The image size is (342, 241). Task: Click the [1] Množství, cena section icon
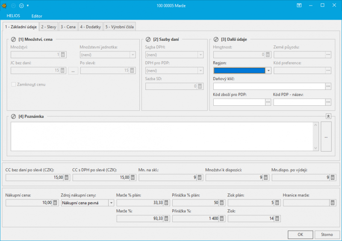tap(13, 39)
